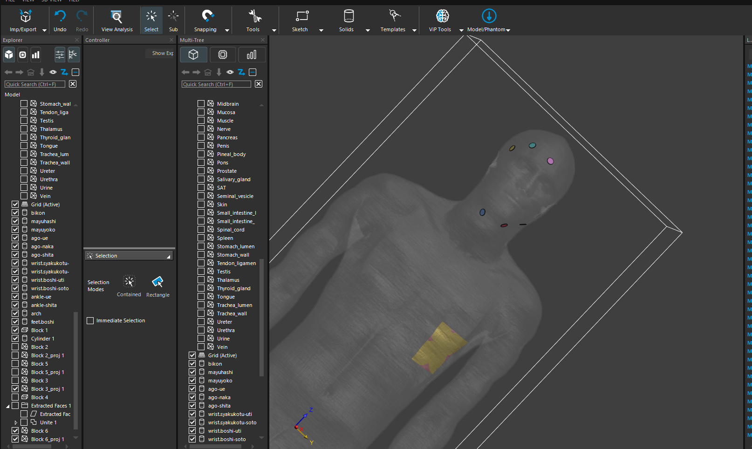
Task: Open Sketch dropdown arrow
Action: coord(321,30)
